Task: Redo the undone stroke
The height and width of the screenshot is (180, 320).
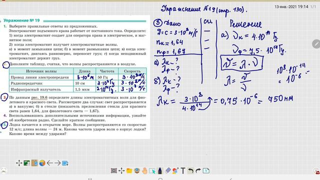Action: [198, 170]
